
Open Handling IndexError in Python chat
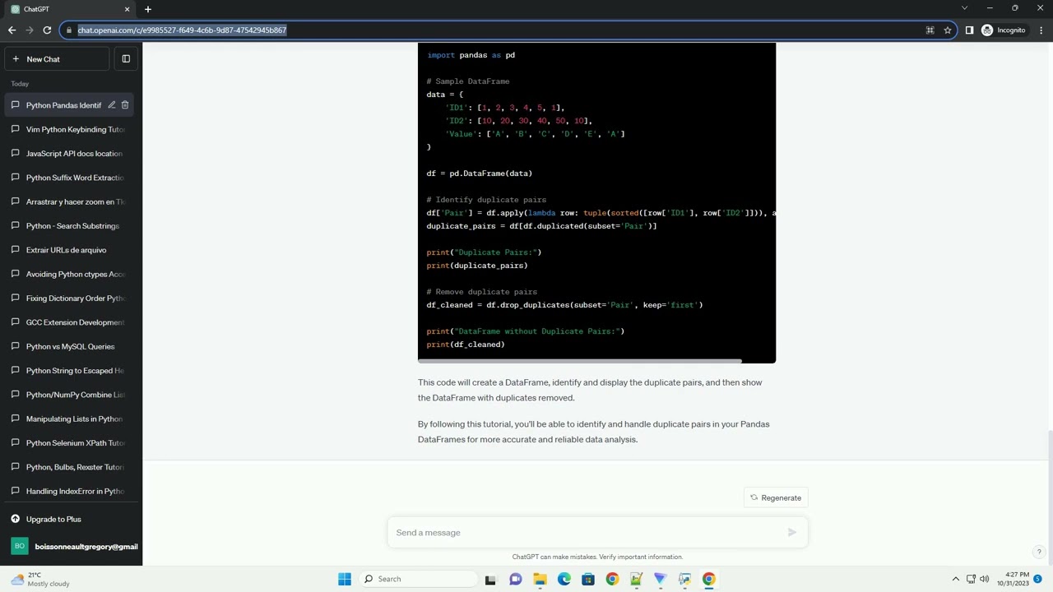(x=71, y=491)
